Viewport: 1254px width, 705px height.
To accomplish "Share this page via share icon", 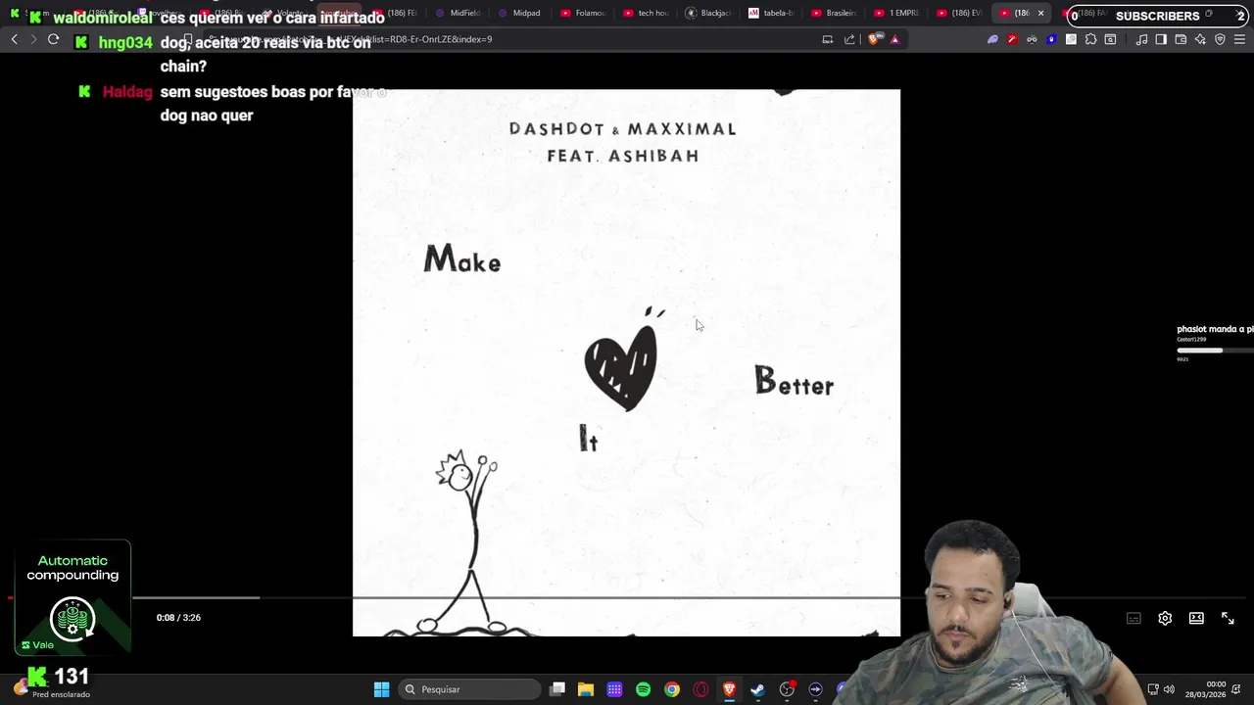I will pyautogui.click(x=849, y=39).
